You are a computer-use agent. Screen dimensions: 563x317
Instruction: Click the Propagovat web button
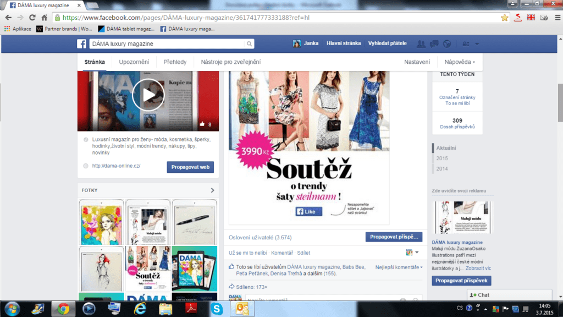[190, 167]
